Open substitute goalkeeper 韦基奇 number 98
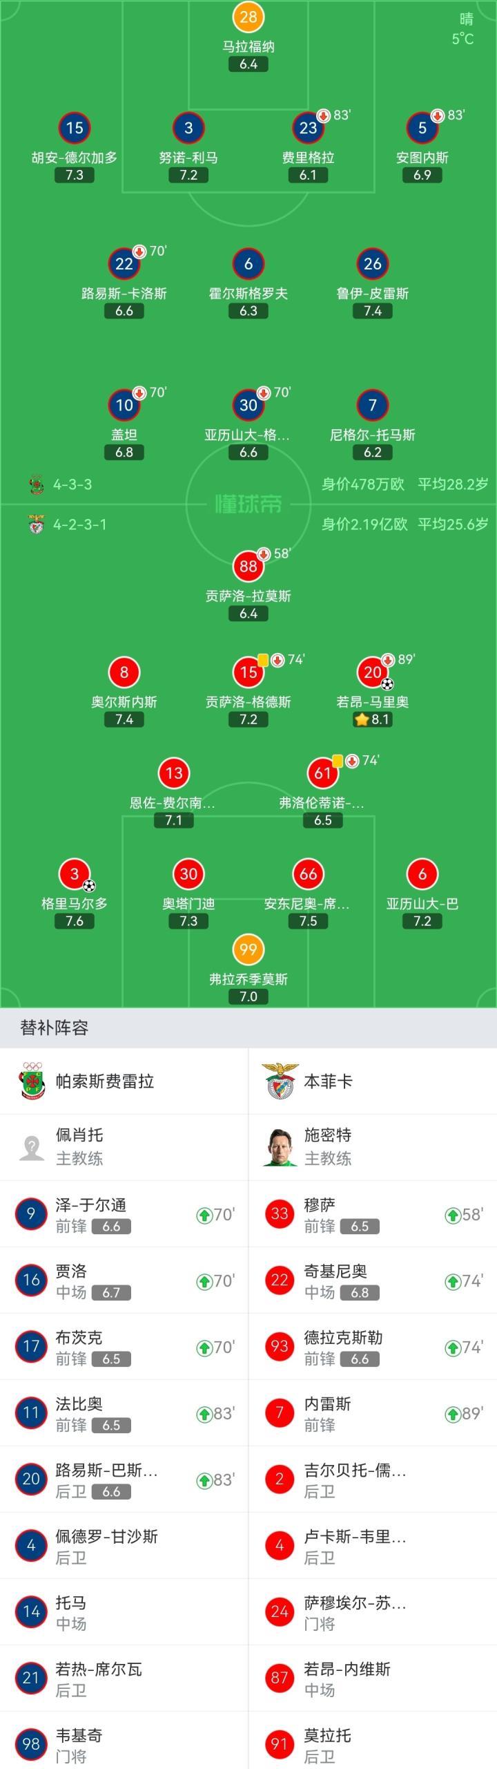 (124, 1743)
